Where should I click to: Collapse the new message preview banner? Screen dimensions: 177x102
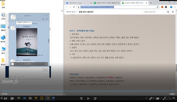click(x=46, y=64)
